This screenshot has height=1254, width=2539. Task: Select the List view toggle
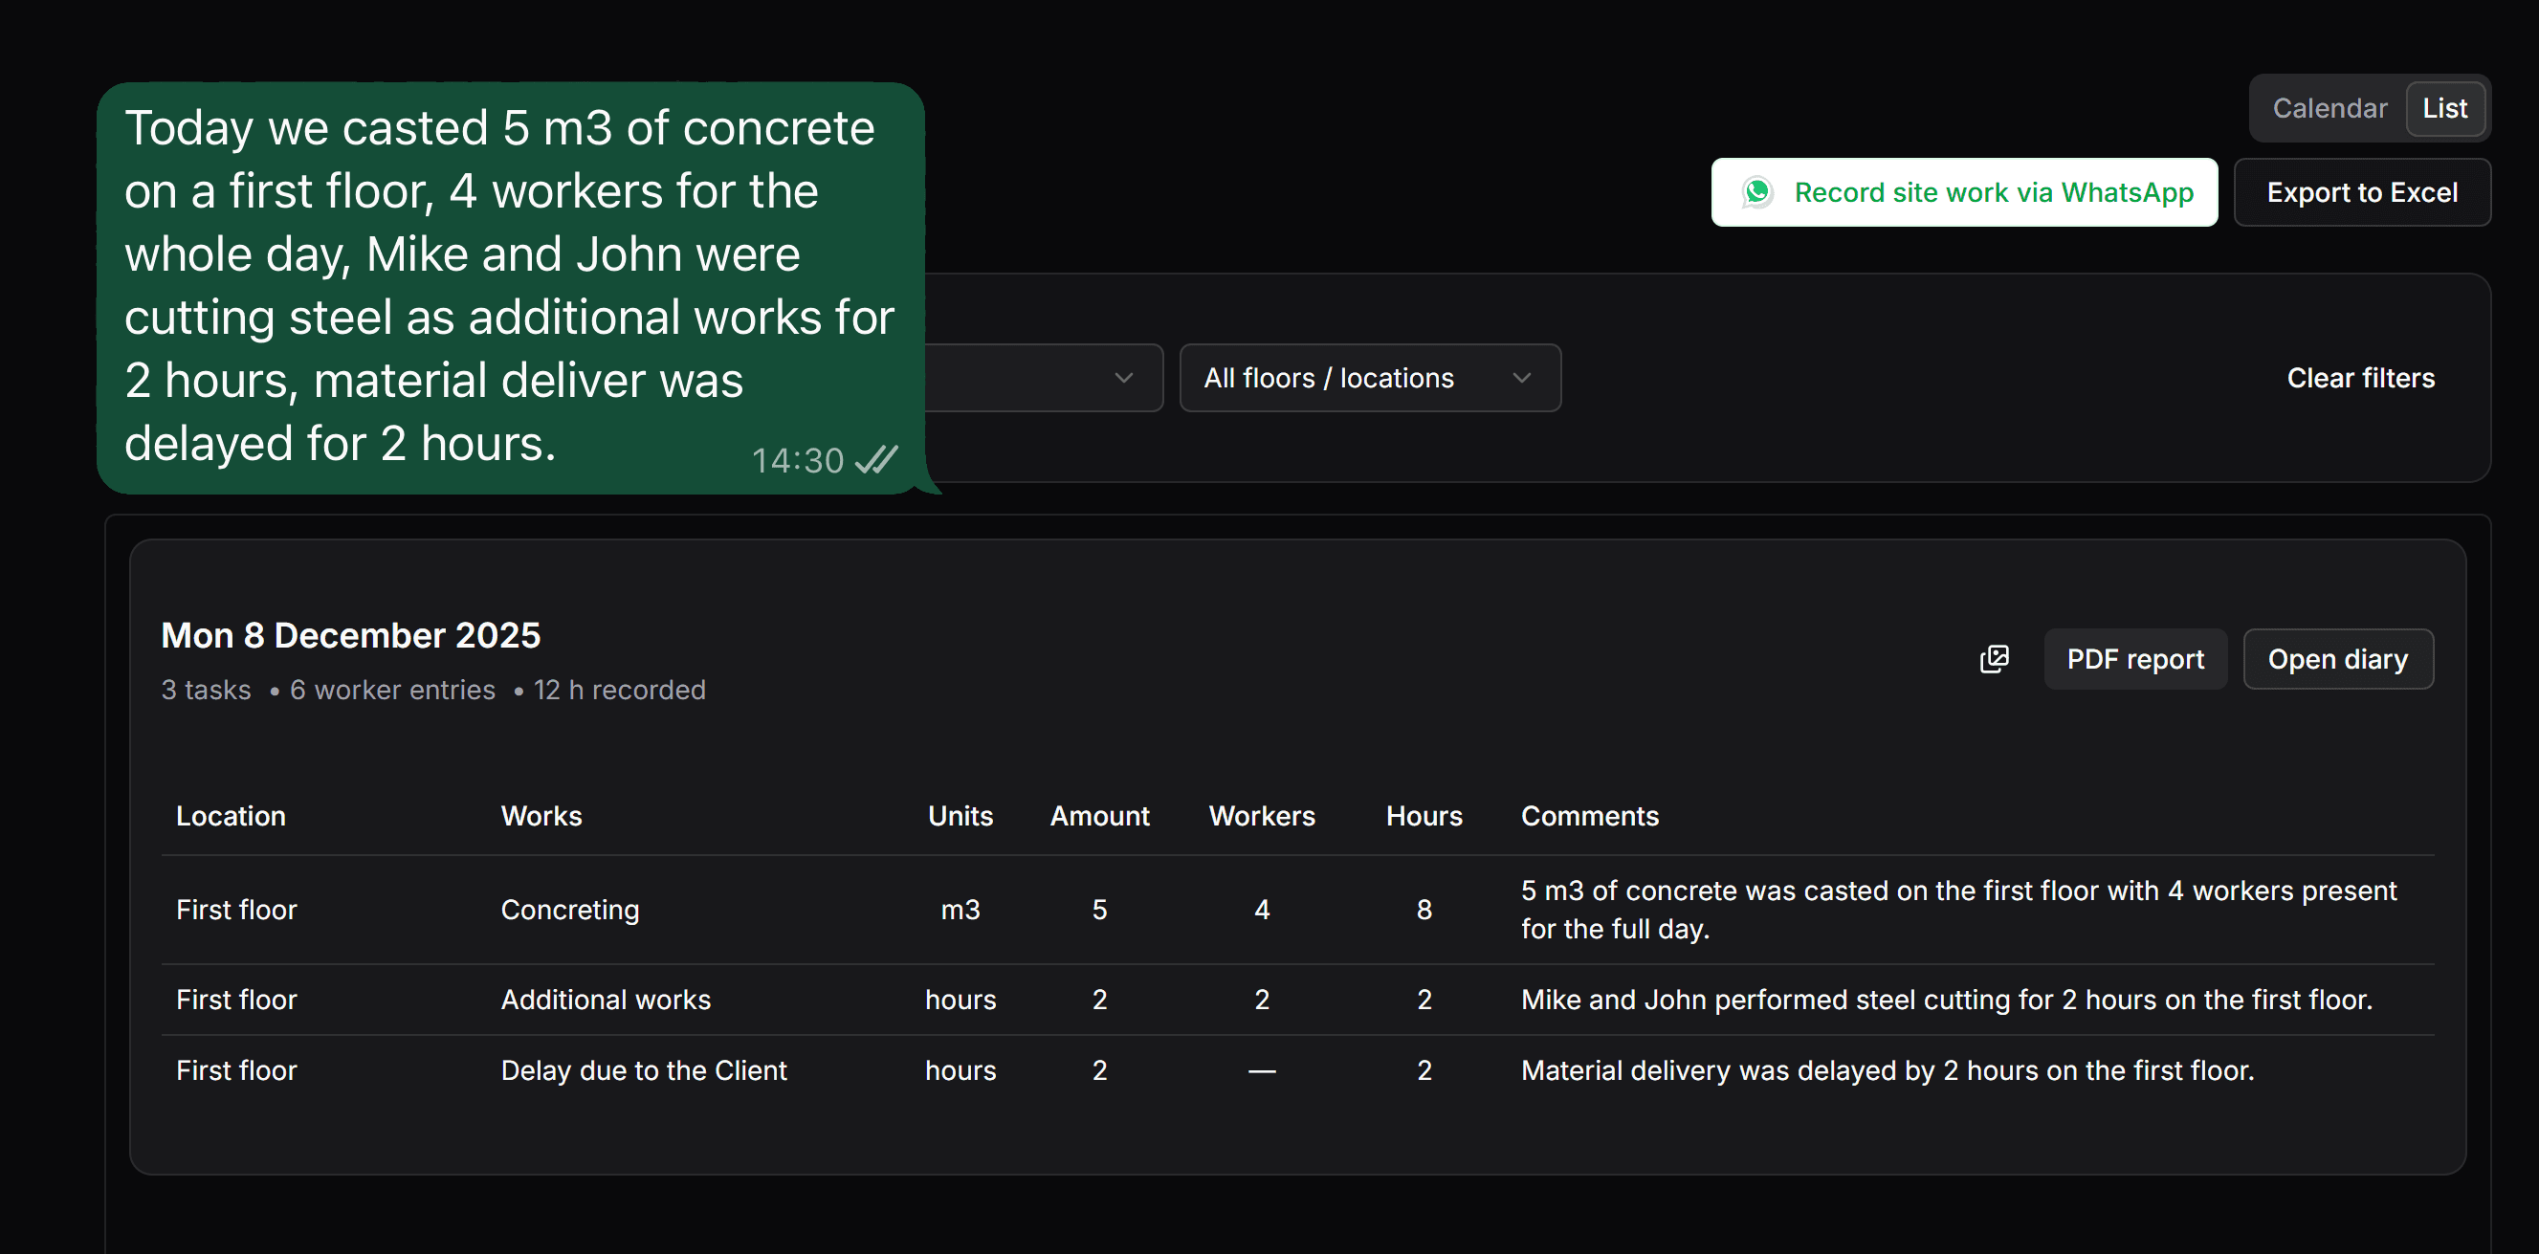(2444, 108)
